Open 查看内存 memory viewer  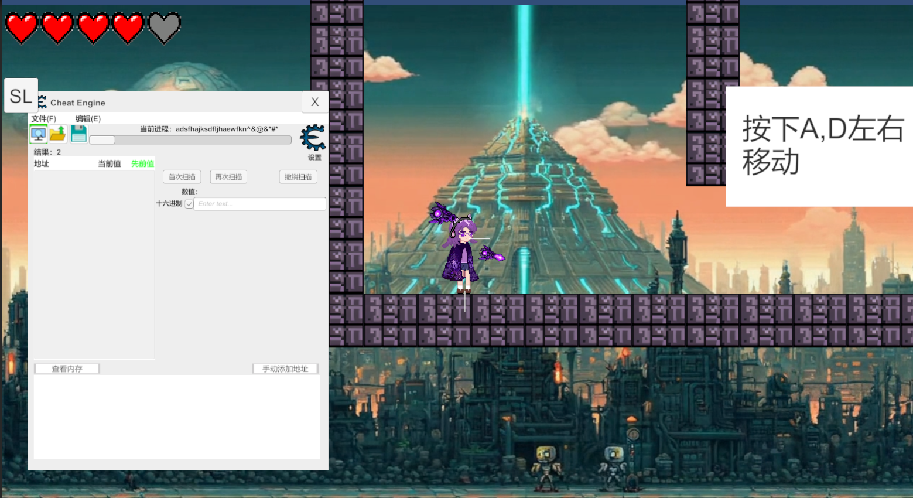click(67, 369)
